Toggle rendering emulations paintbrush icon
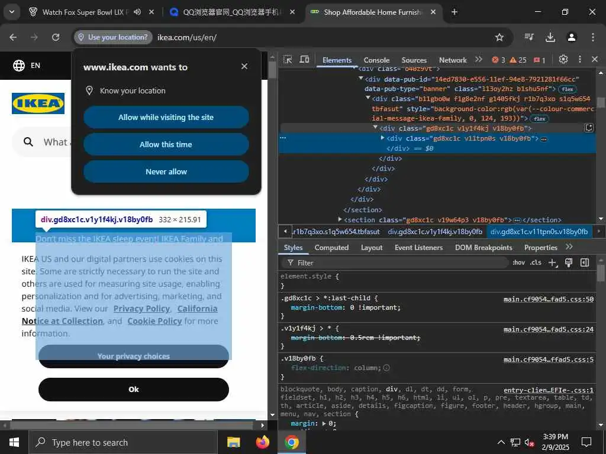The width and height of the screenshot is (606, 454). 569,263
